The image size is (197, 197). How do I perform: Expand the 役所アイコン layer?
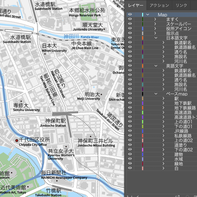pyautogui.click(x=155, y=28)
